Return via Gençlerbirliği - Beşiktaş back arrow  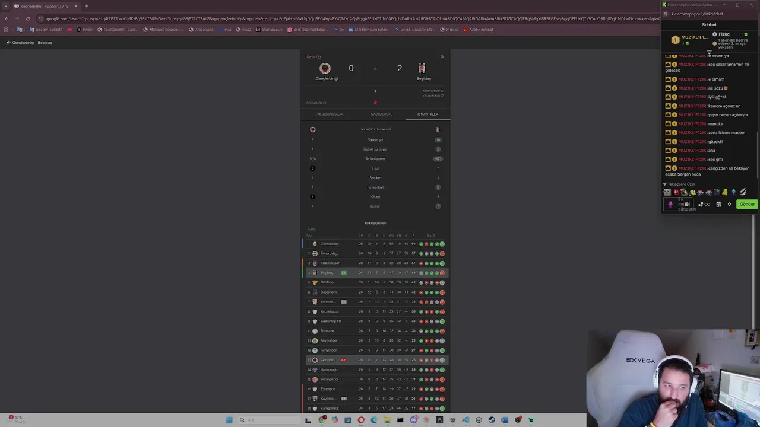point(8,43)
